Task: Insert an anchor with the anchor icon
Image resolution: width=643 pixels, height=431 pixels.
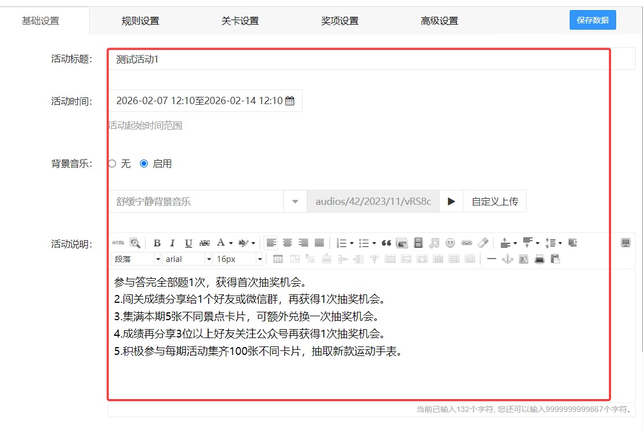Action: click(508, 259)
